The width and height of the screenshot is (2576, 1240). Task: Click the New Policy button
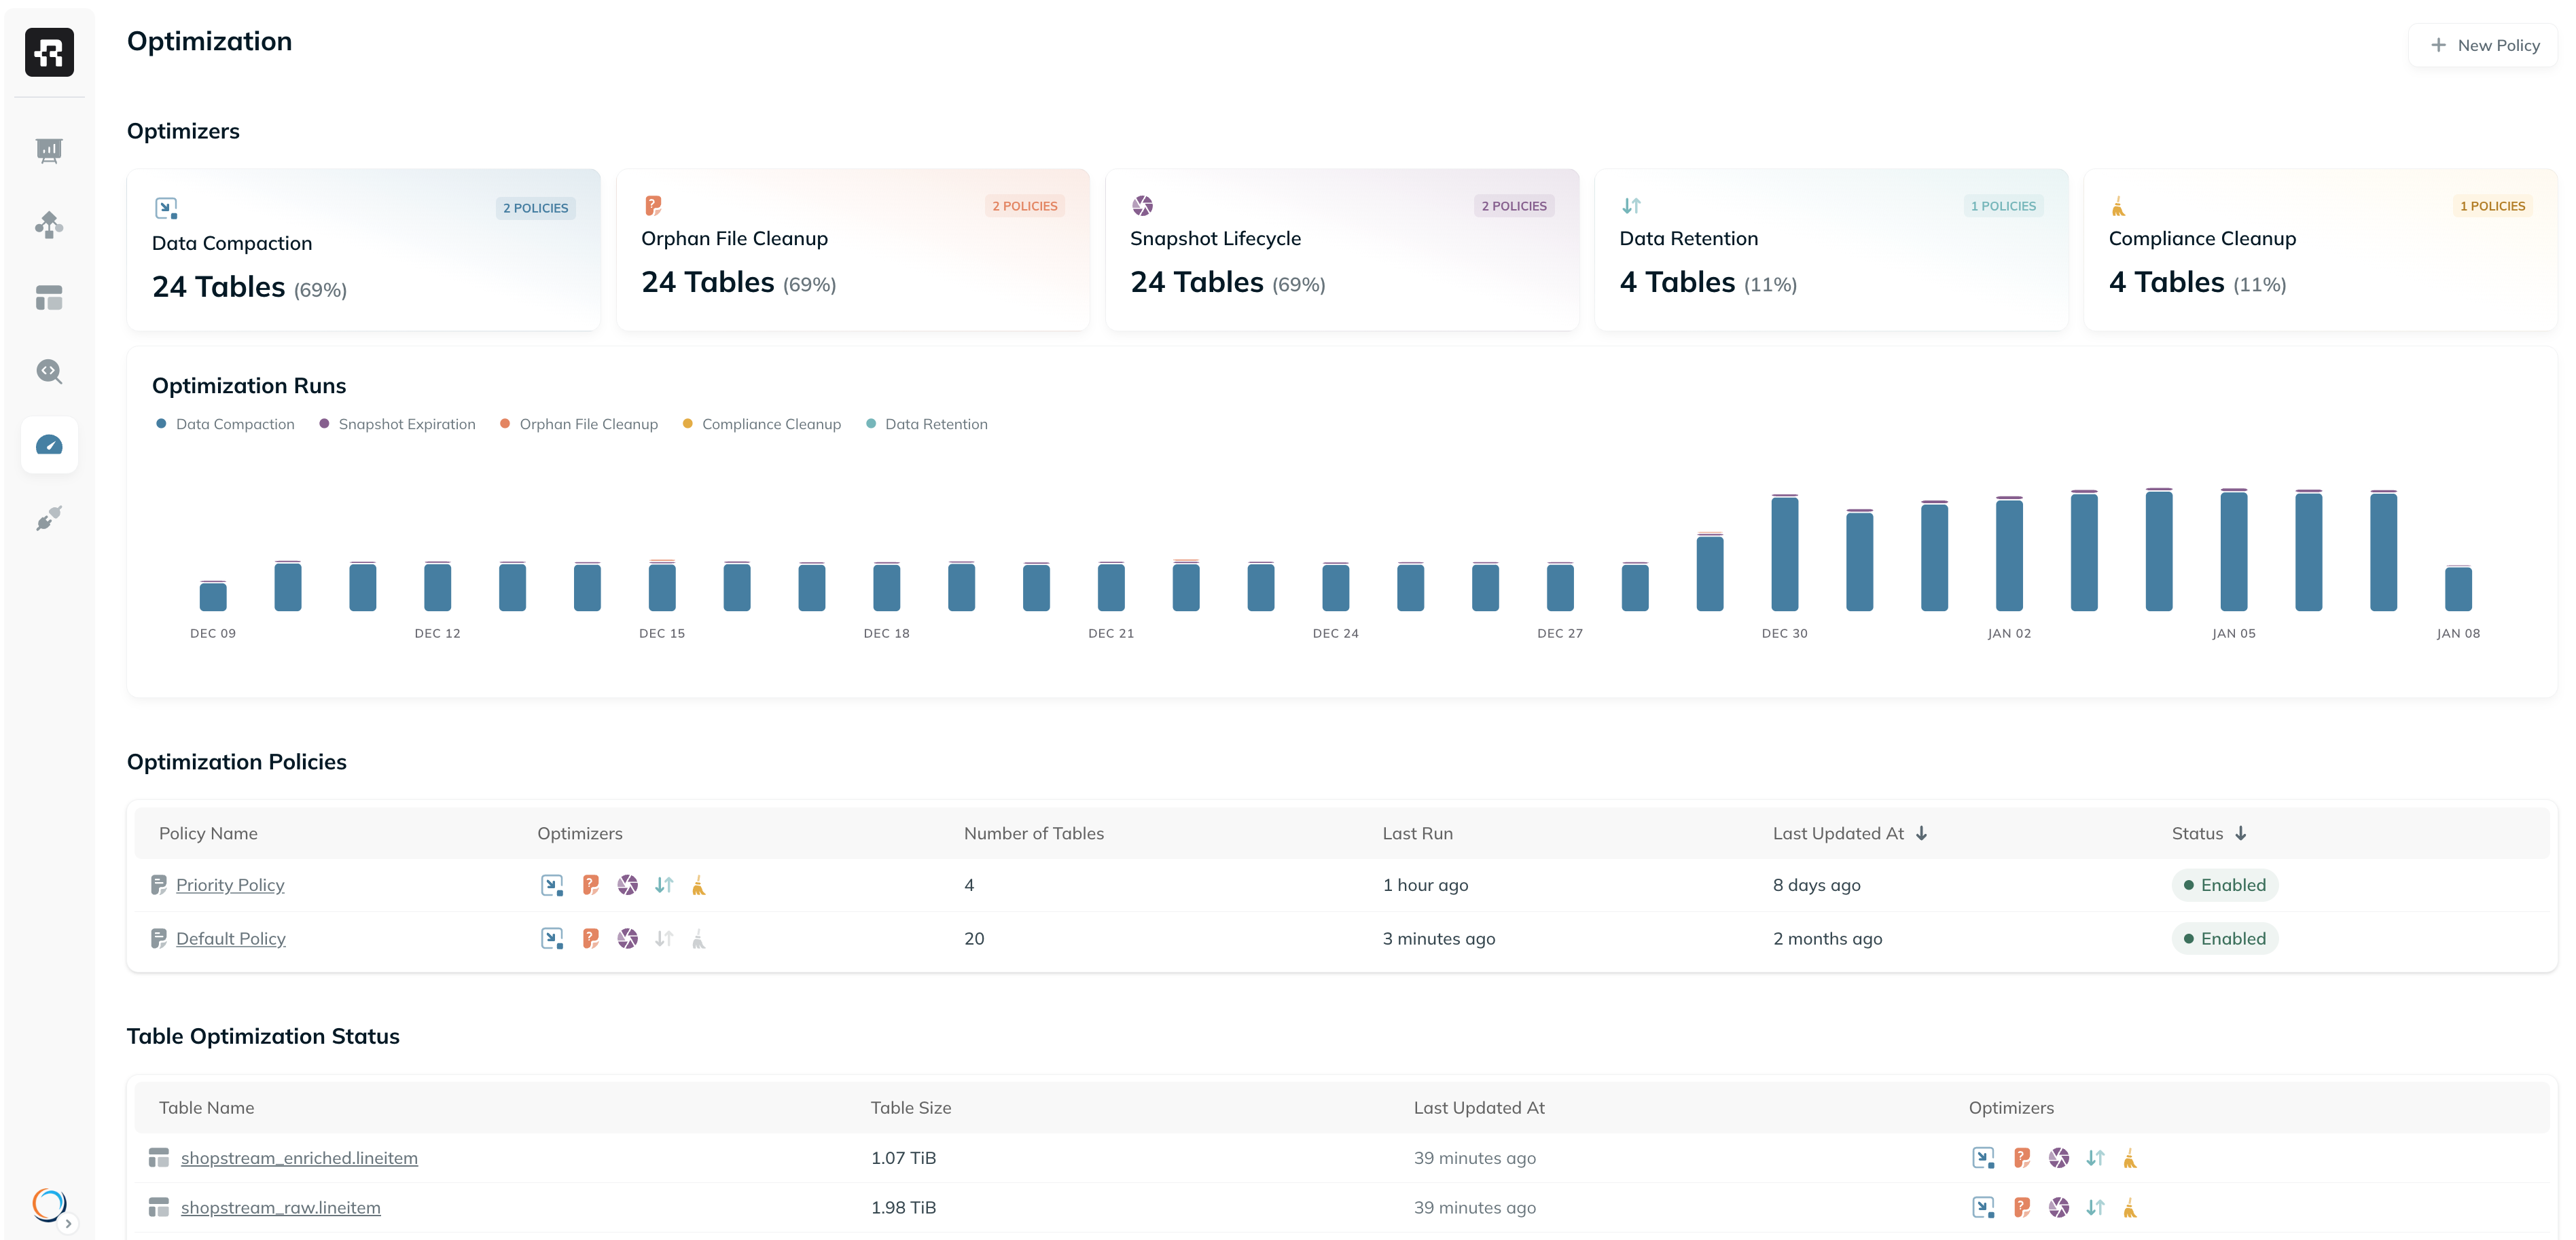click(2484, 46)
